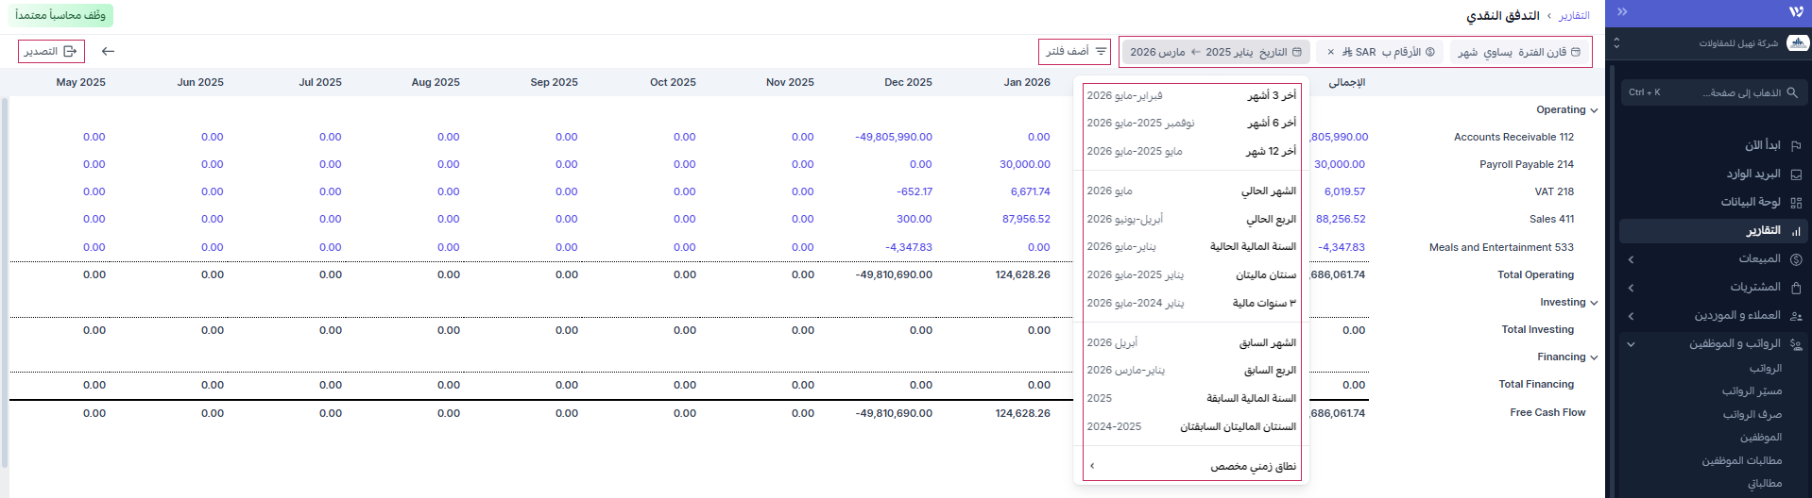The width and height of the screenshot is (1812, 498).
Task: Choose the last 3 months (آخر 3 أشهر) option
Action: coord(1191,95)
